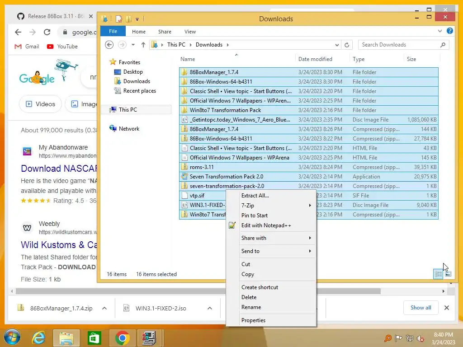Open Download NASCAR search result link
The height and width of the screenshot is (347, 463).
tap(59, 169)
